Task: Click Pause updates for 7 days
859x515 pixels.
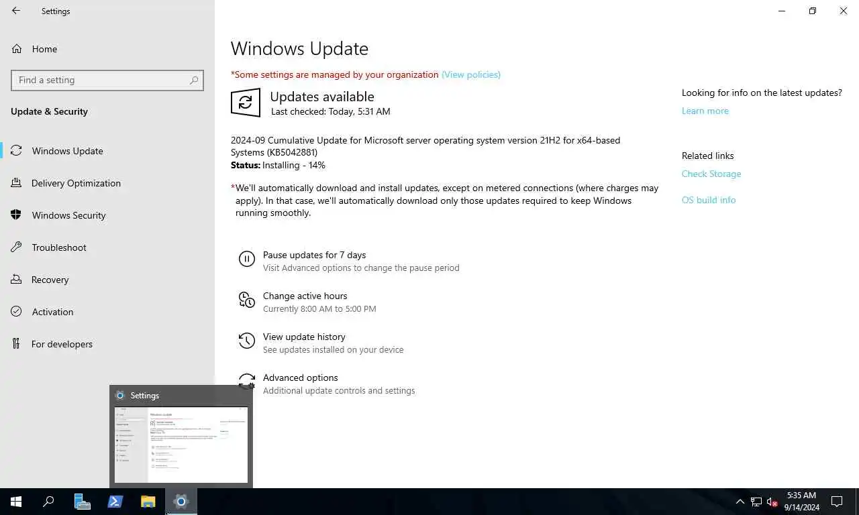Action: 314,255
